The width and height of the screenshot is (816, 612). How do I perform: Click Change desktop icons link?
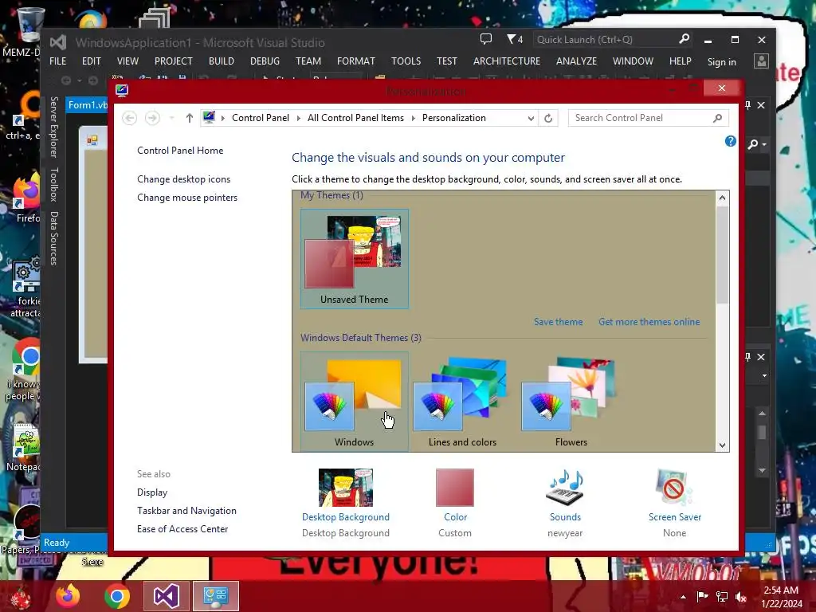pos(183,179)
